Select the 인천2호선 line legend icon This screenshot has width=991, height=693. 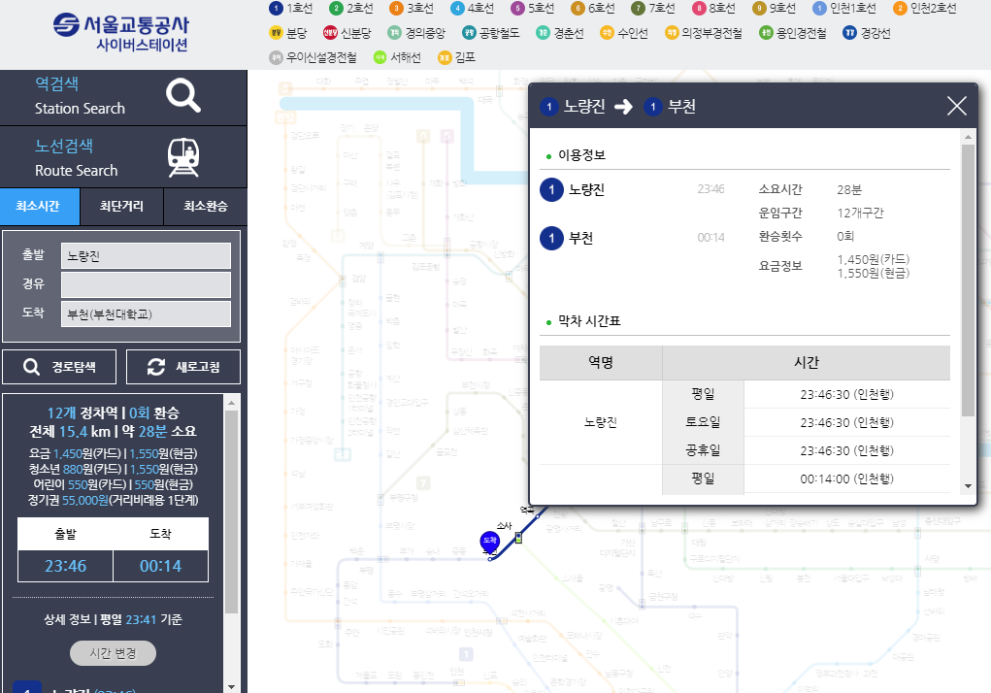[900, 8]
